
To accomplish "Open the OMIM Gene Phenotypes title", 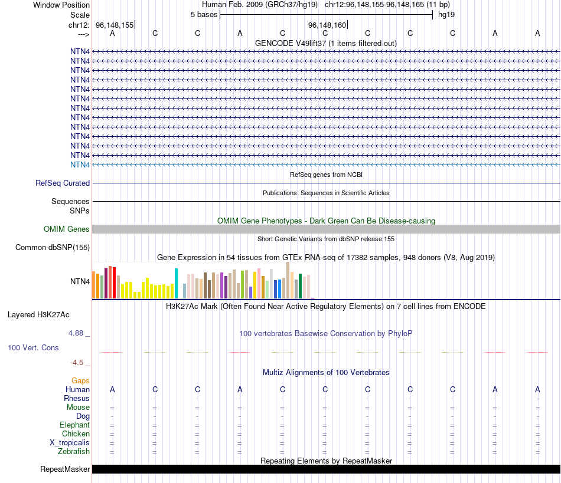I will (326, 221).
